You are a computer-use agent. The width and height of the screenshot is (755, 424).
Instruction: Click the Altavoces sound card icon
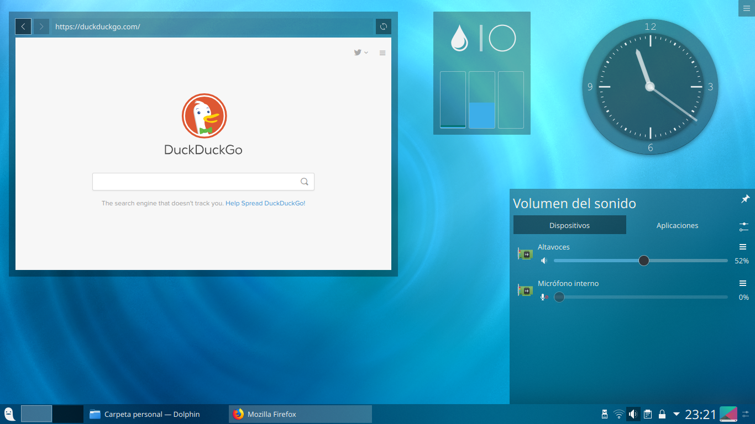tap(525, 254)
